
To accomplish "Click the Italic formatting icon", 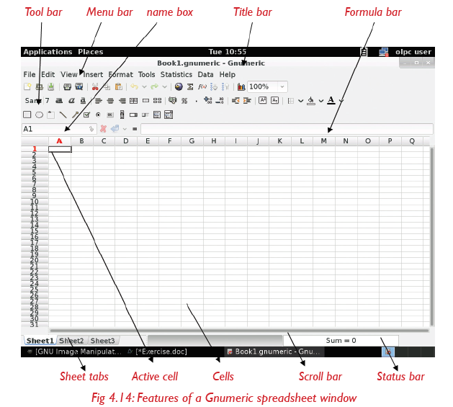I will pyautogui.click(x=71, y=101).
